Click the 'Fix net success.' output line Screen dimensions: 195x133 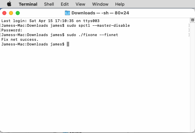(x=20, y=39)
